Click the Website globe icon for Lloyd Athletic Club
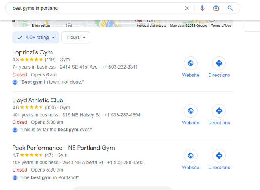260x190 pixels. (190, 110)
